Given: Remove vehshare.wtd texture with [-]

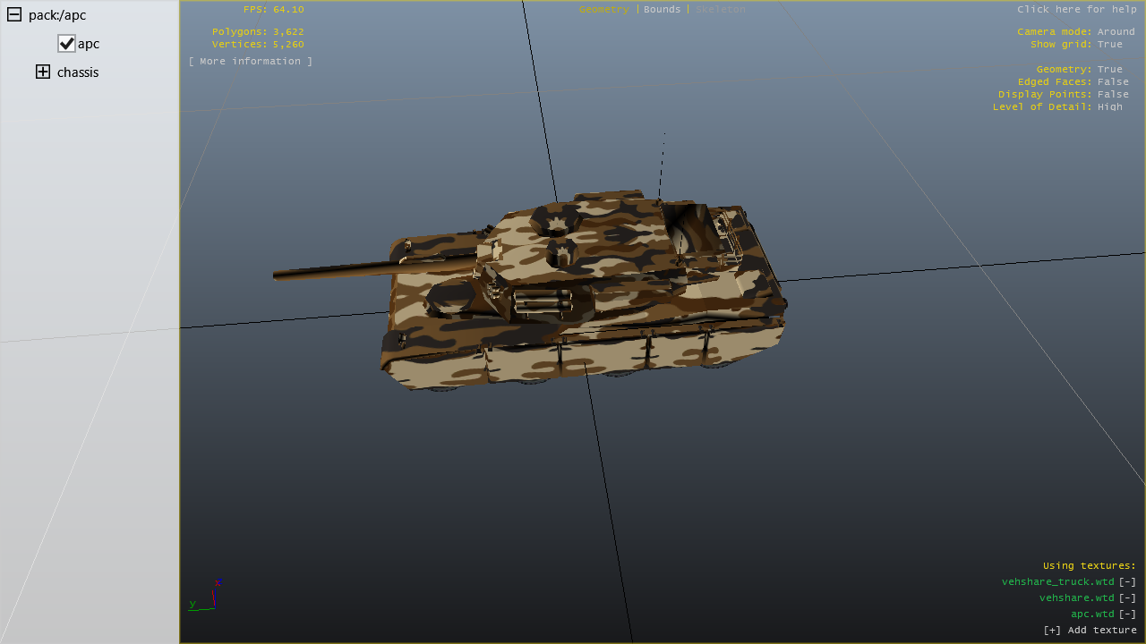Looking at the screenshot, I should (x=1127, y=597).
